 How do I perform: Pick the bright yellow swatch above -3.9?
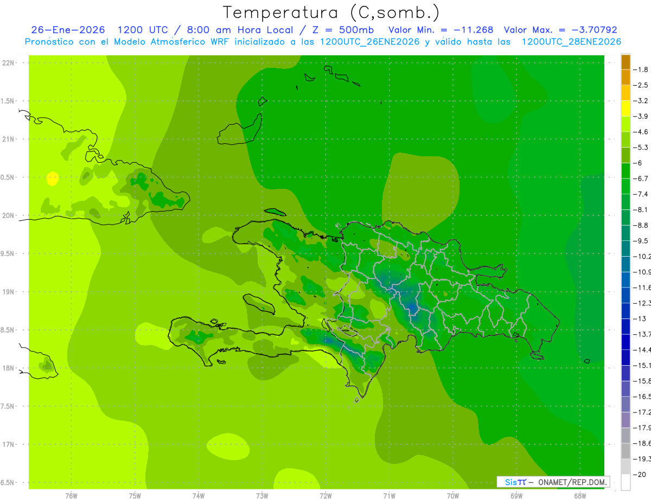pos(626,109)
